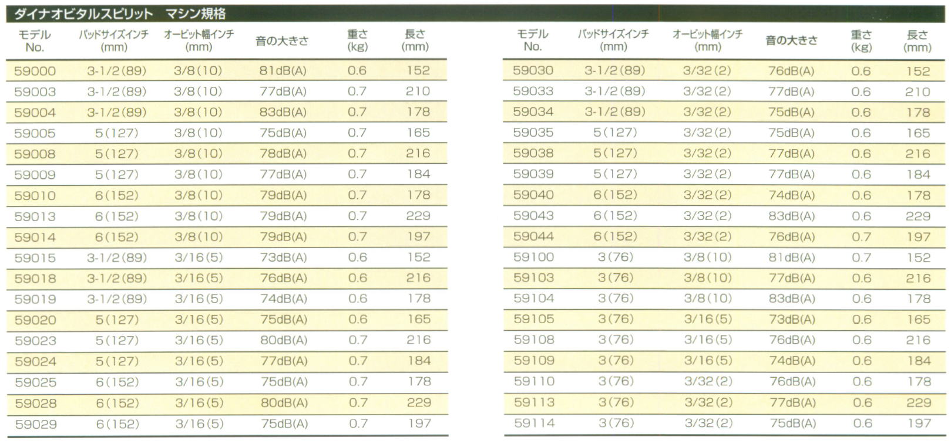Click model number 59024

click(35, 361)
